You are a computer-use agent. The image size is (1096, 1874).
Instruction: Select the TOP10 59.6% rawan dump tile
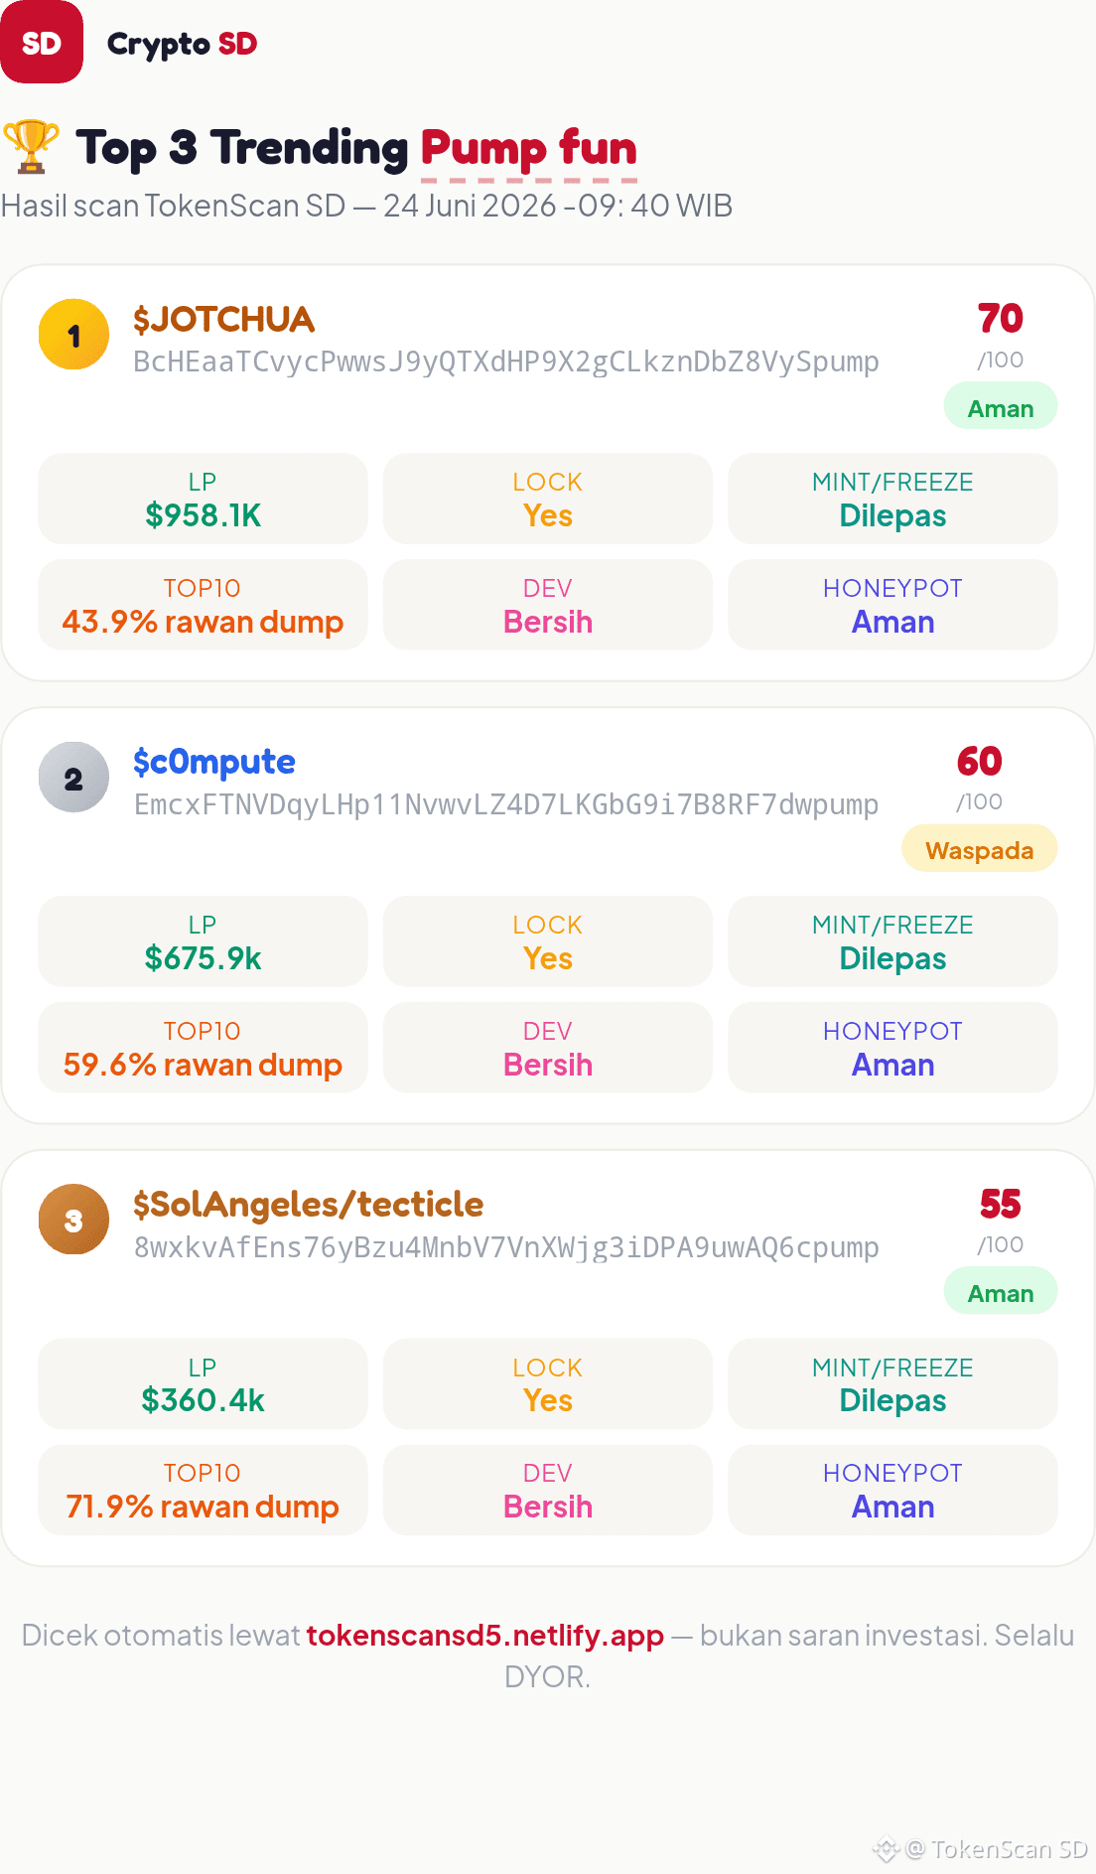point(203,1048)
